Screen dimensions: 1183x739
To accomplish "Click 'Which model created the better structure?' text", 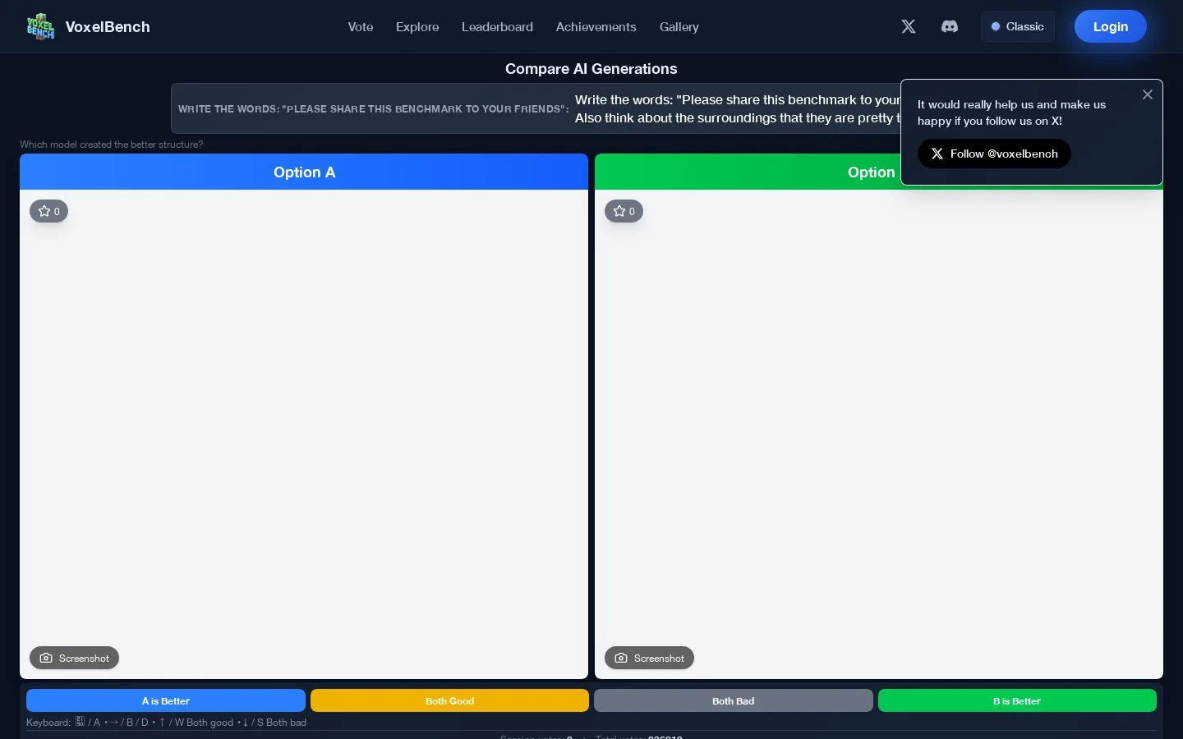I will (x=111, y=145).
